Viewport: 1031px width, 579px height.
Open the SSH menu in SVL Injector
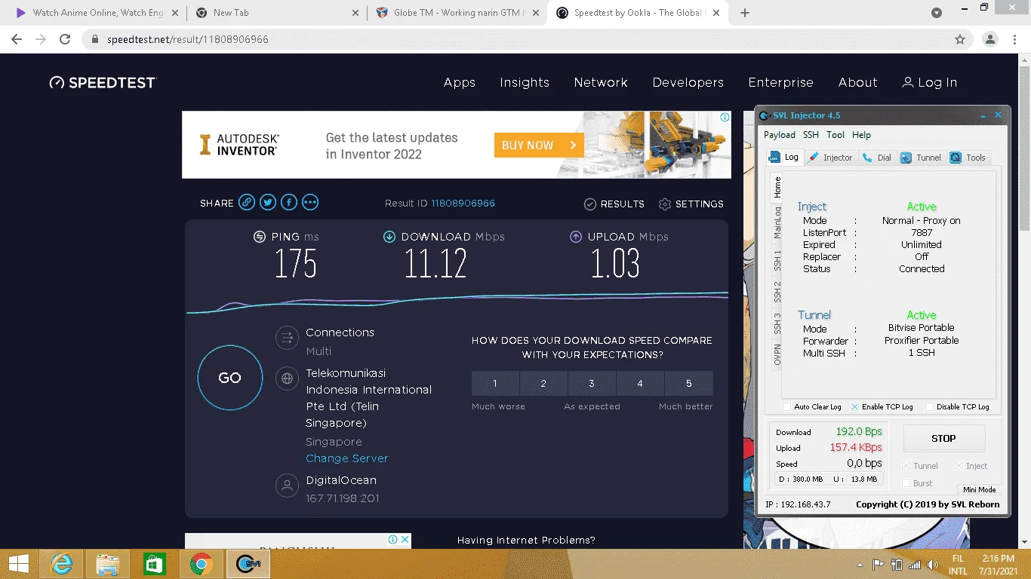(x=811, y=135)
